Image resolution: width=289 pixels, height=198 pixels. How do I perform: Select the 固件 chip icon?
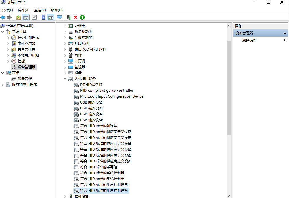click(x=71, y=55)
